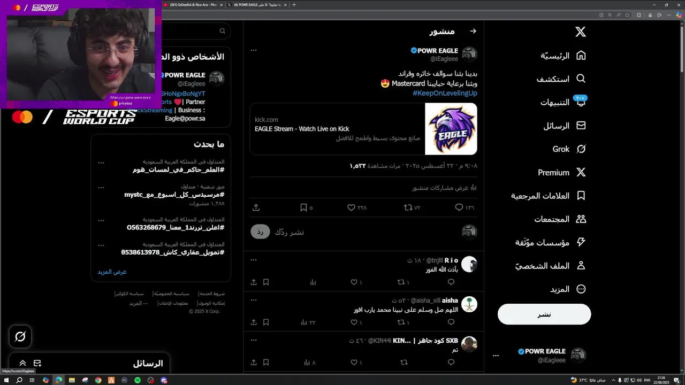Reply to aisha's comment

point(451,322)
